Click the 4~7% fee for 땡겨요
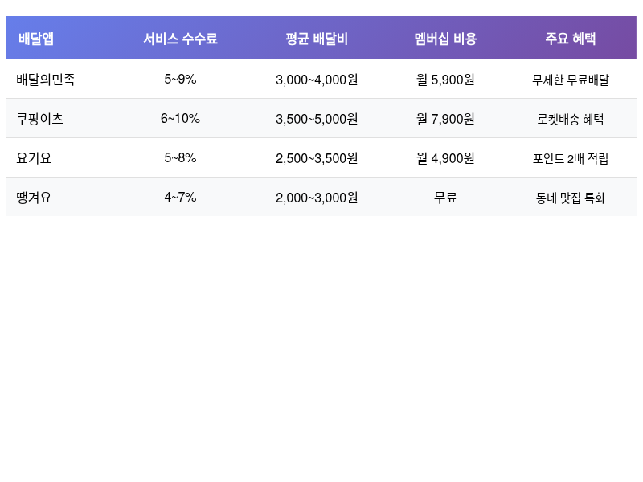 coord(179,198)
